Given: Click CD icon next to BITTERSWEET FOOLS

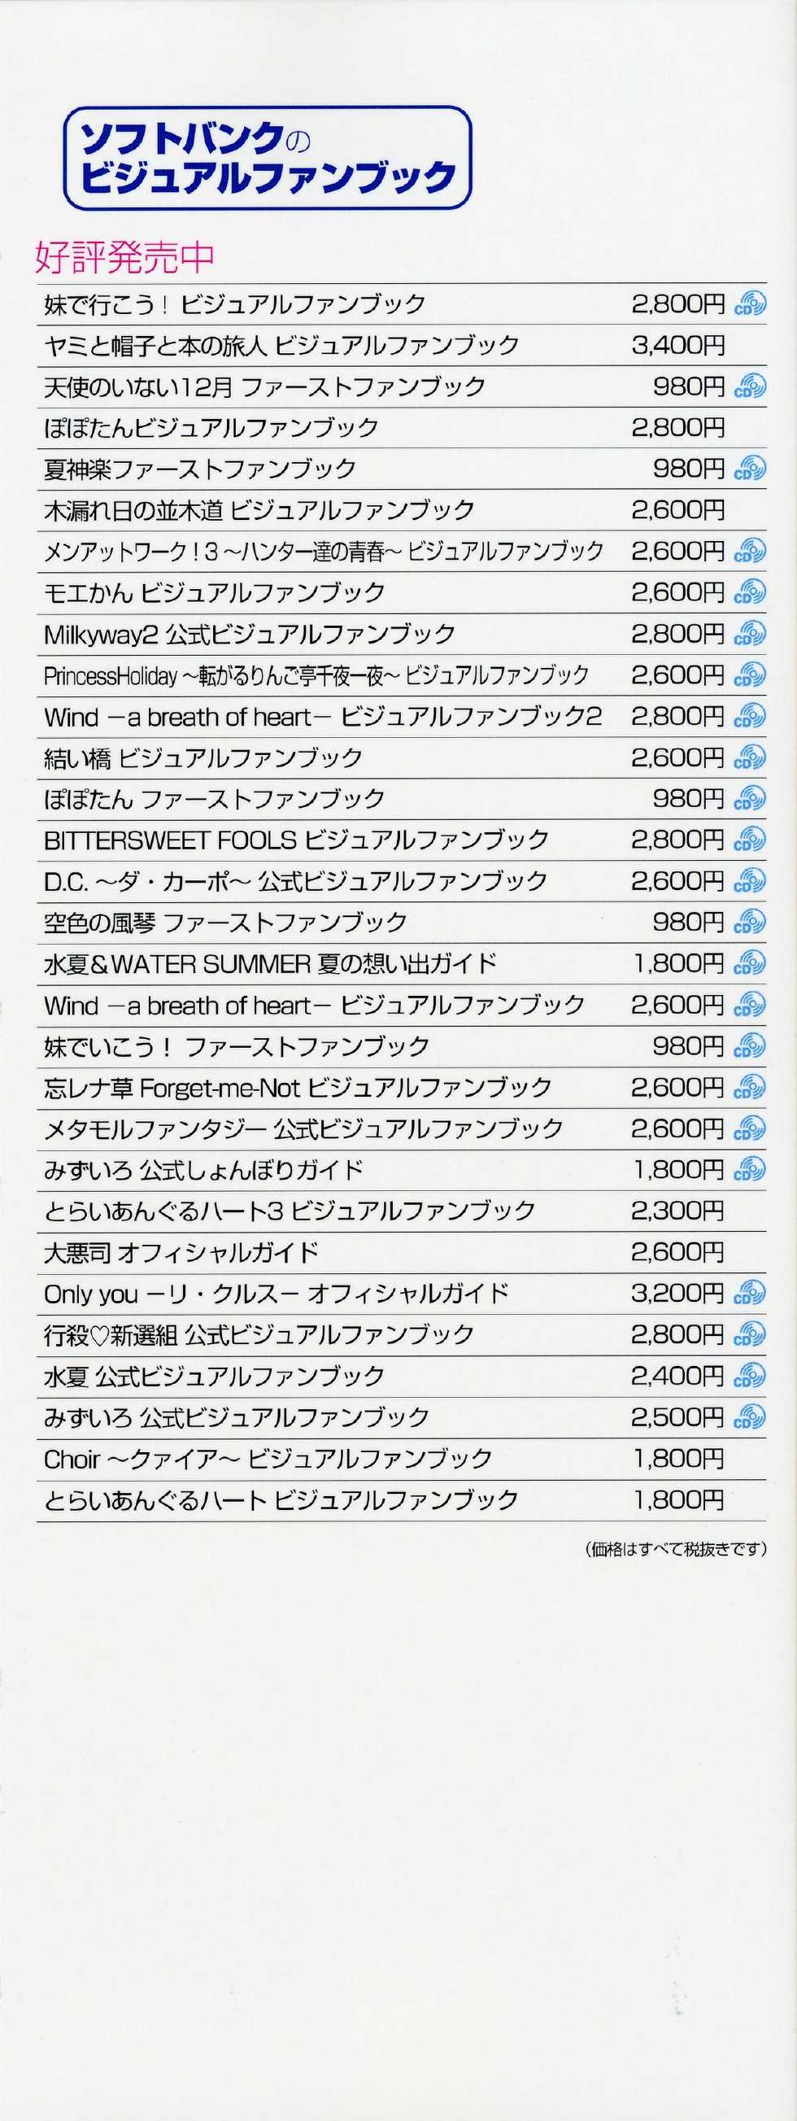Looking at the screenshot, I should pos(749,839).
